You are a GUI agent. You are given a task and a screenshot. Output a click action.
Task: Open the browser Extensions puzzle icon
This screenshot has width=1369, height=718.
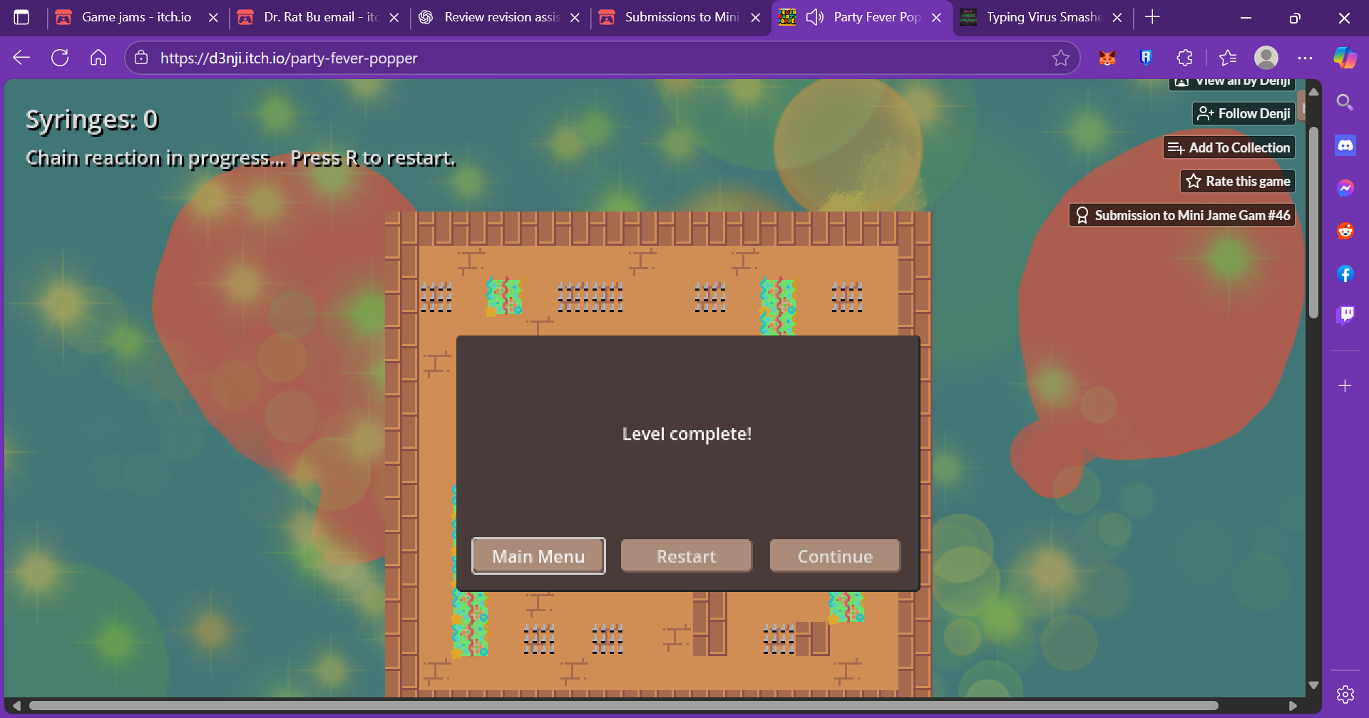tap(1184, 58)
